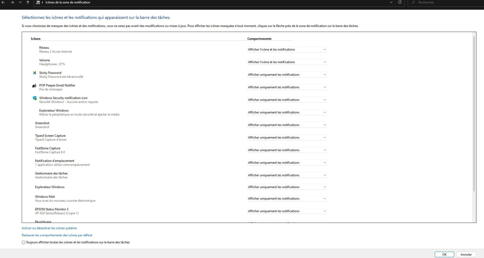The width and height of the screenshot is (484, 258).
Task: Open POP Peeper Email Notifier behavior dropdown
Action: [287, 87]
